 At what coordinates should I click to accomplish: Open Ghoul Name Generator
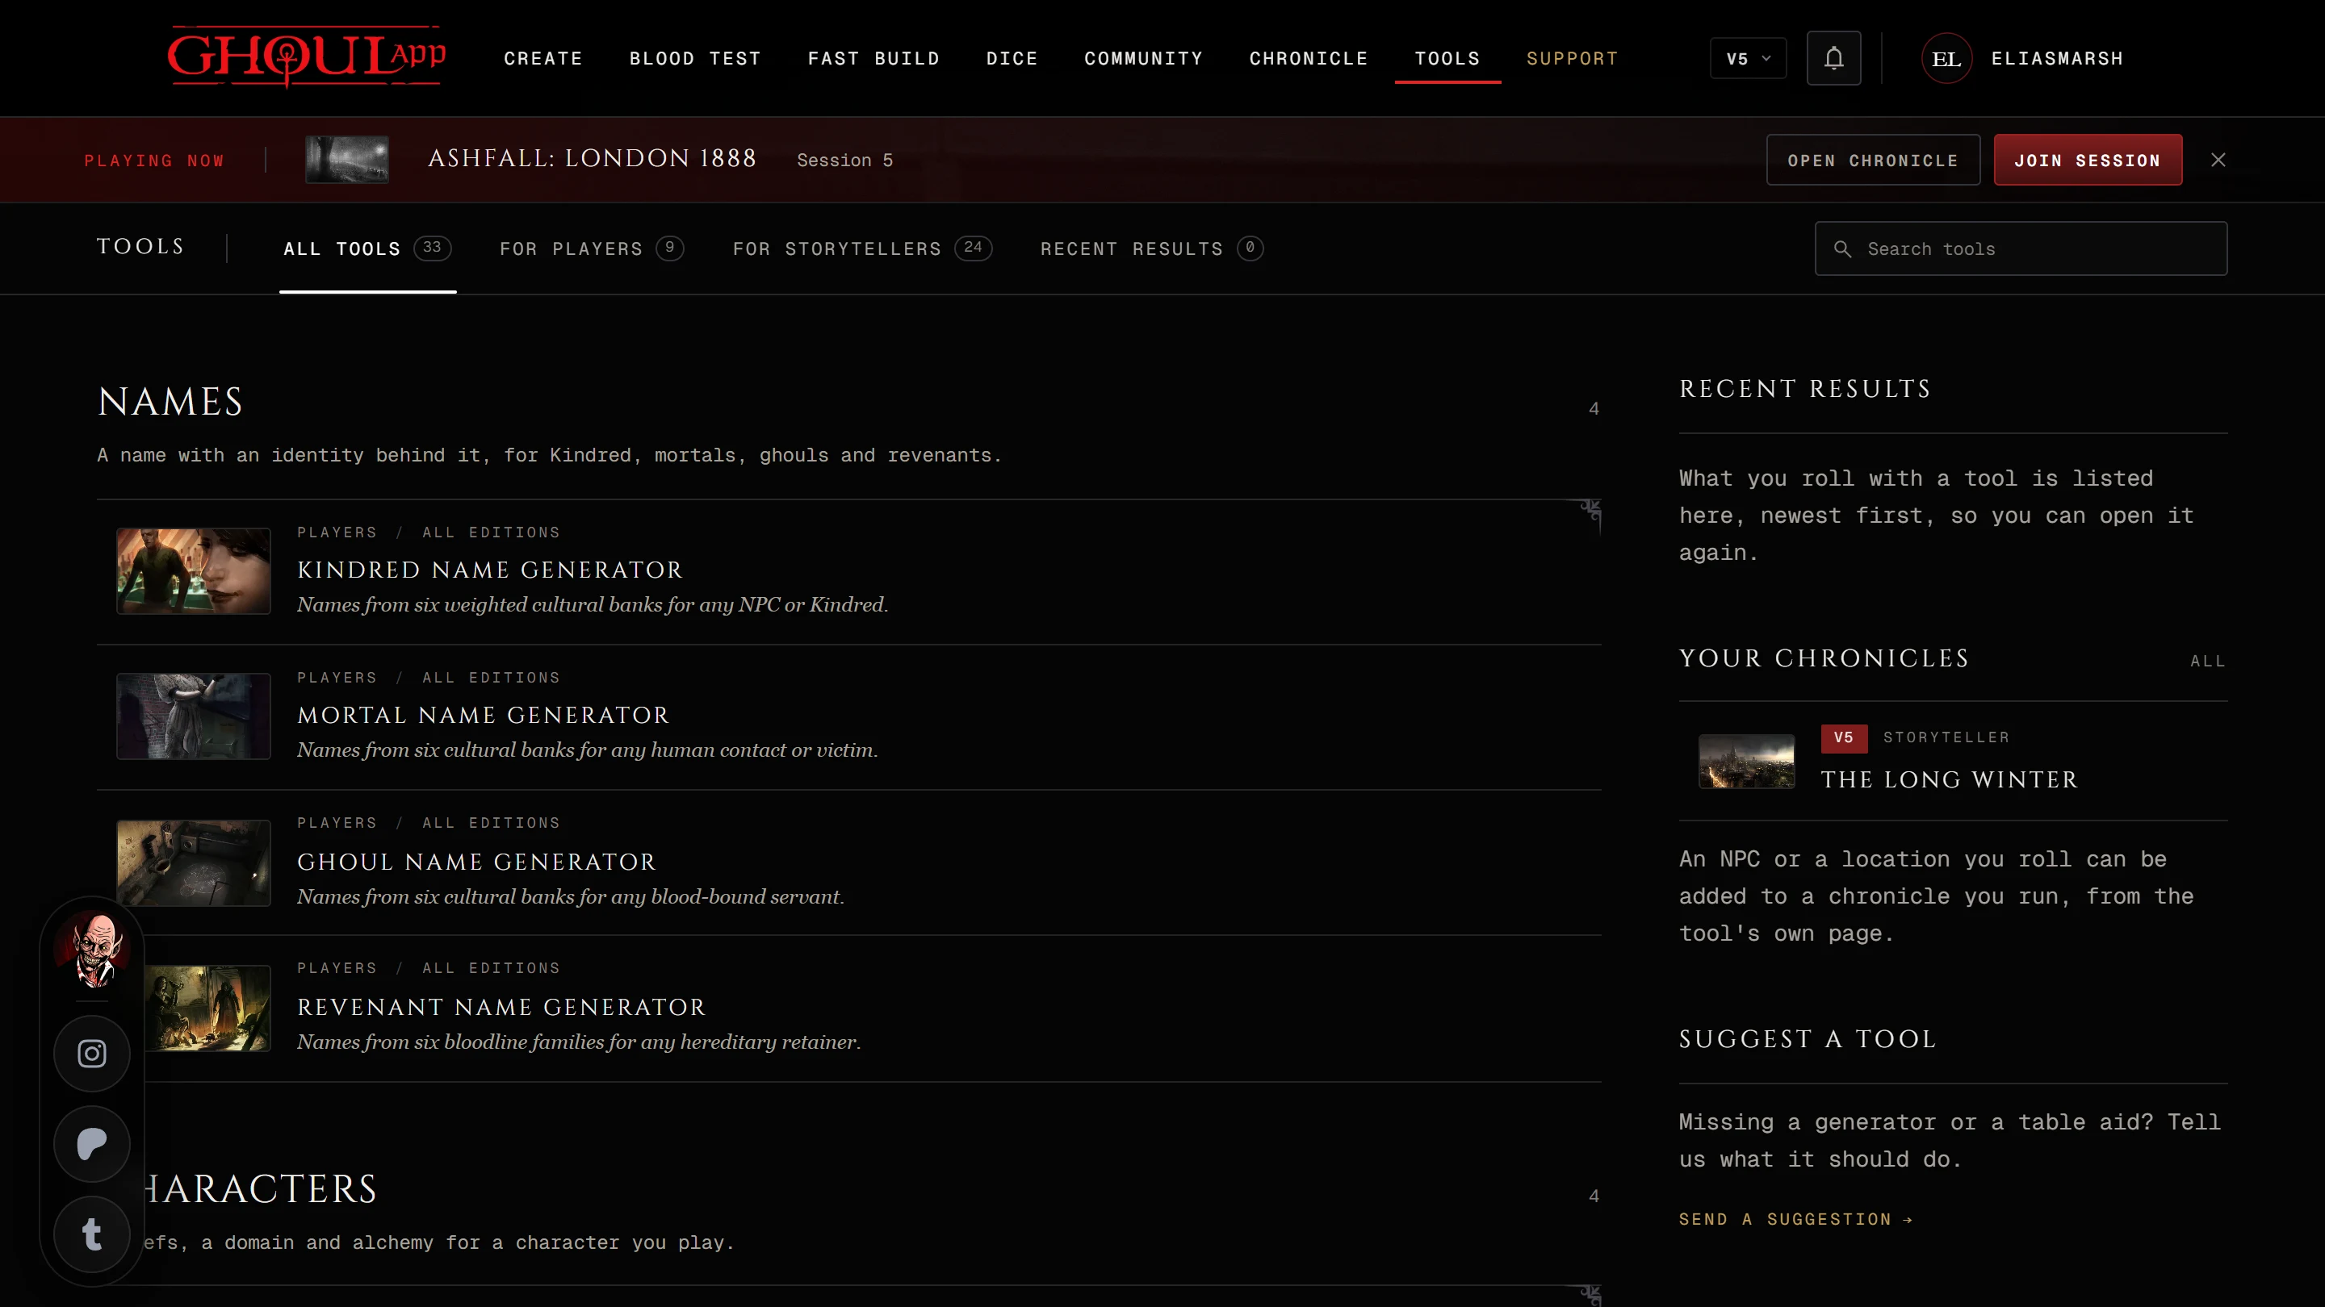tap(849, 863)
